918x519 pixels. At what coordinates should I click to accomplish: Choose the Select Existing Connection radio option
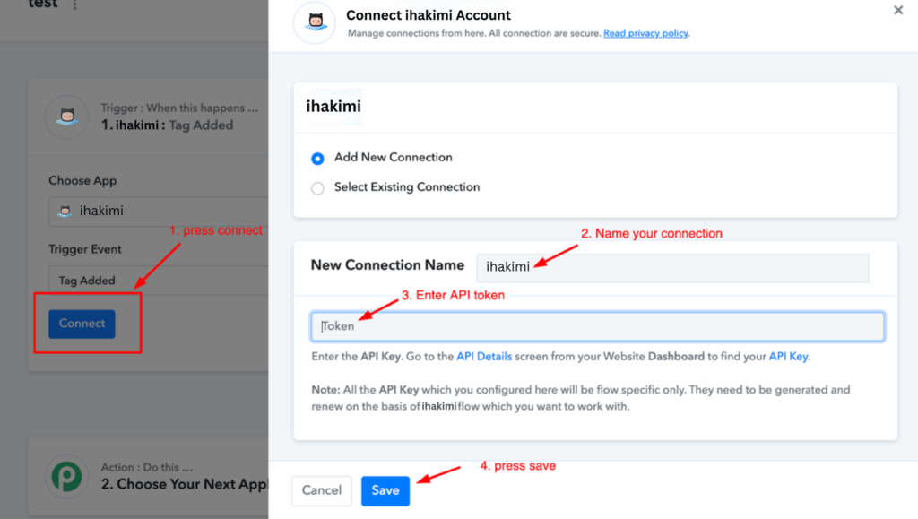317,188
